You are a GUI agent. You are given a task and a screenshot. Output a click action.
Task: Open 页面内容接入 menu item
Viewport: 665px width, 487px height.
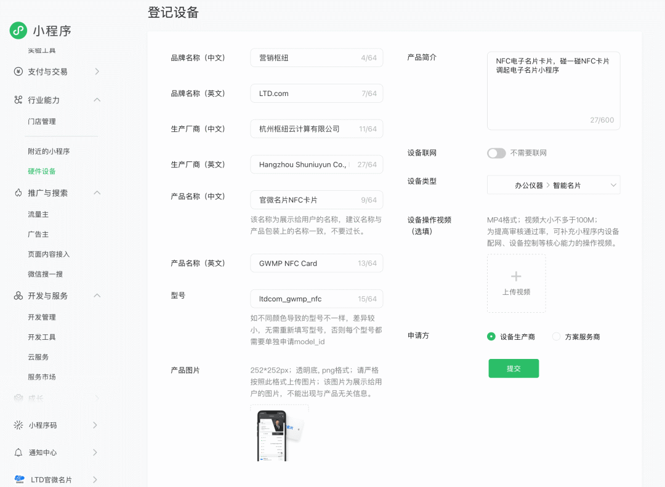(x=49, y=254)
